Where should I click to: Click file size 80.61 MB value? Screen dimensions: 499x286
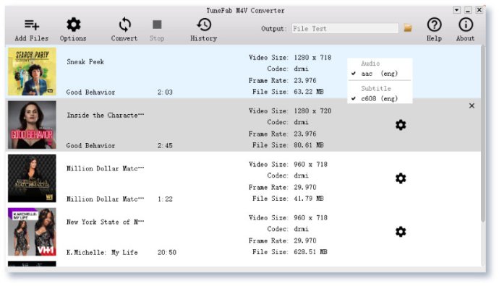[x=309, y=145]
